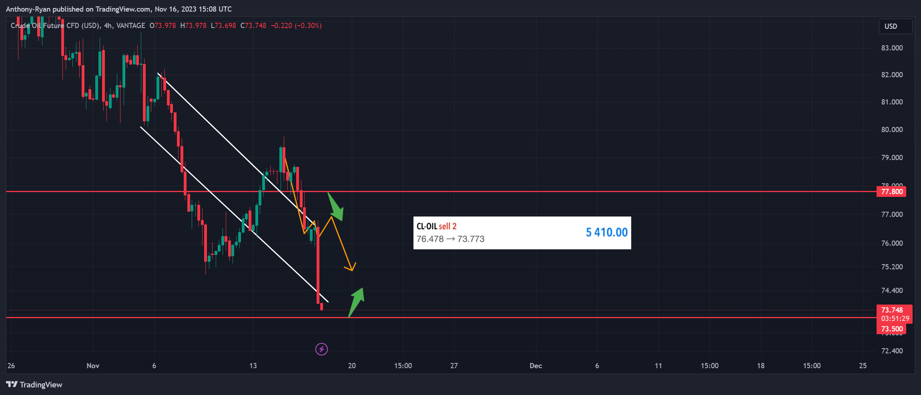The height and width of the screenshot is (395, 921).
Task: Click the TradingView logo at bottom
Action: [34, 385]
